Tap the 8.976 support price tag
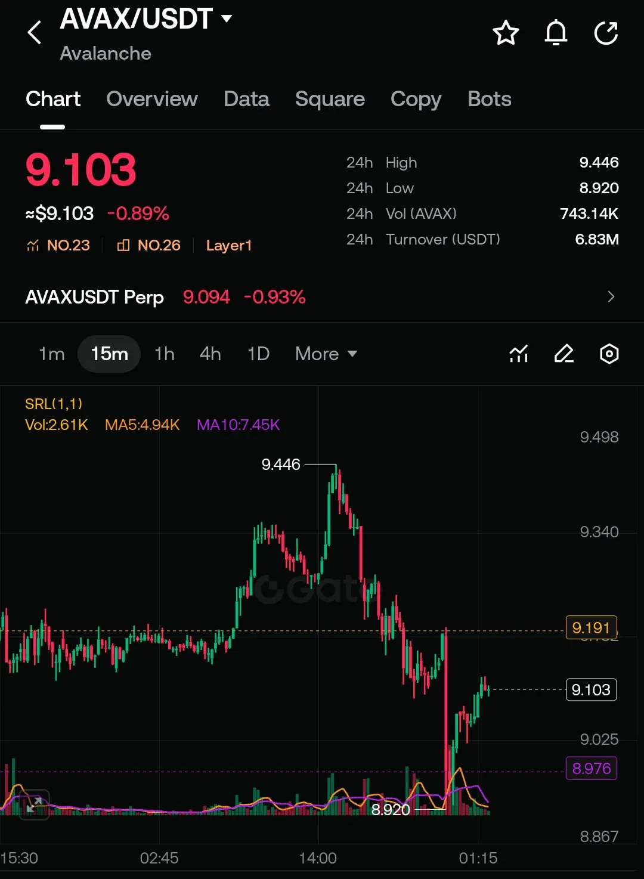The image size is (644, 879). click(x=591, y=769)
